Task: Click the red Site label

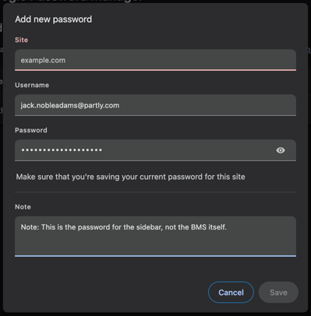Action: point(21,40)
